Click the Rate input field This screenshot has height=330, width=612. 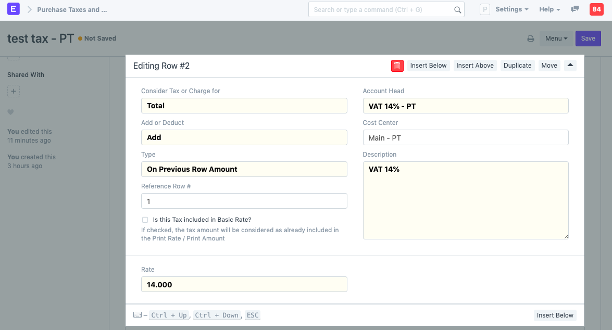tap(244, 285)
